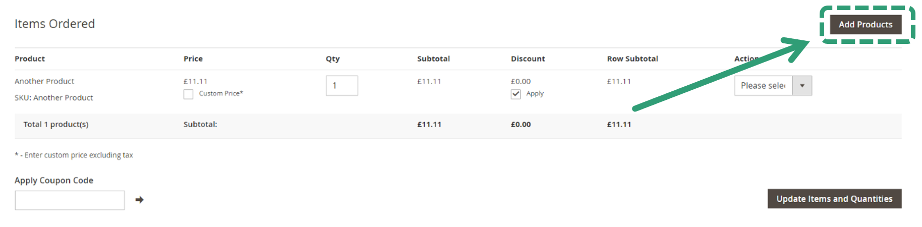
Task: Open the Please select action dropdown
Action: pyautogui.click(x=763, y=86)
